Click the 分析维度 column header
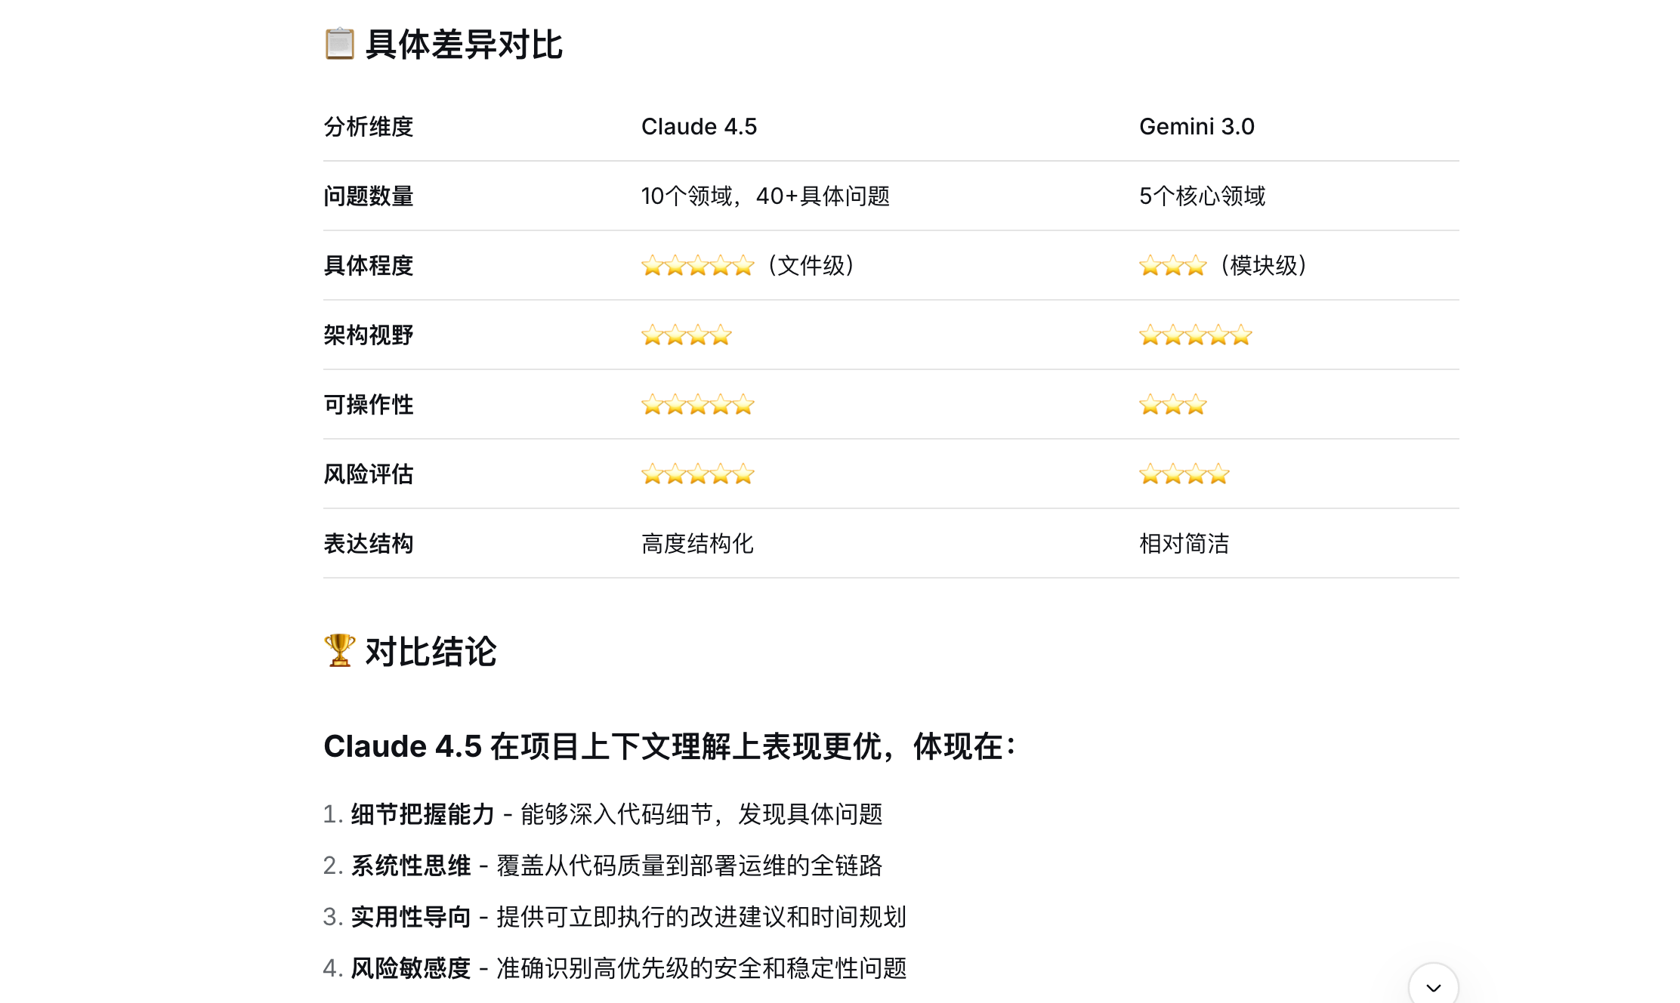Image resolution: width=1680 pixels, height=1003 pixels. pyautogui.click(x=369, y=126)
